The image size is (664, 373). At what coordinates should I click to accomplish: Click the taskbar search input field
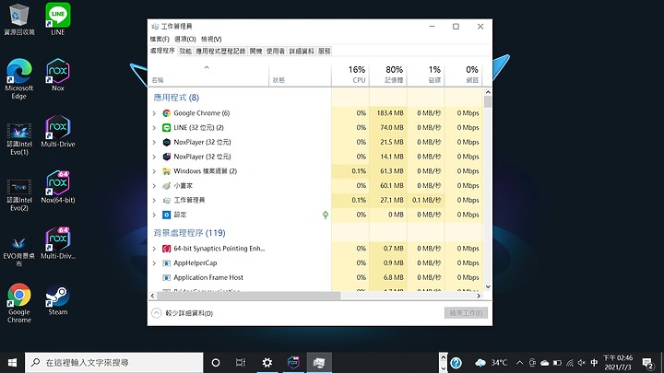pyautogui.click(x=114, y=363)
